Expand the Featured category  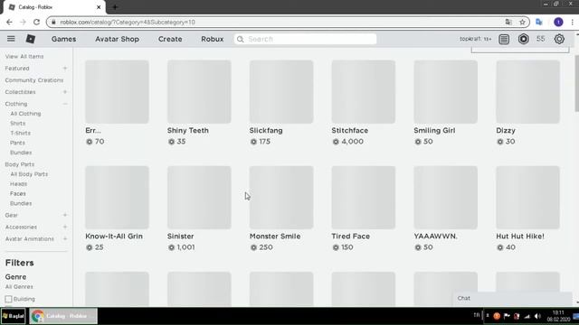(65, 69)
